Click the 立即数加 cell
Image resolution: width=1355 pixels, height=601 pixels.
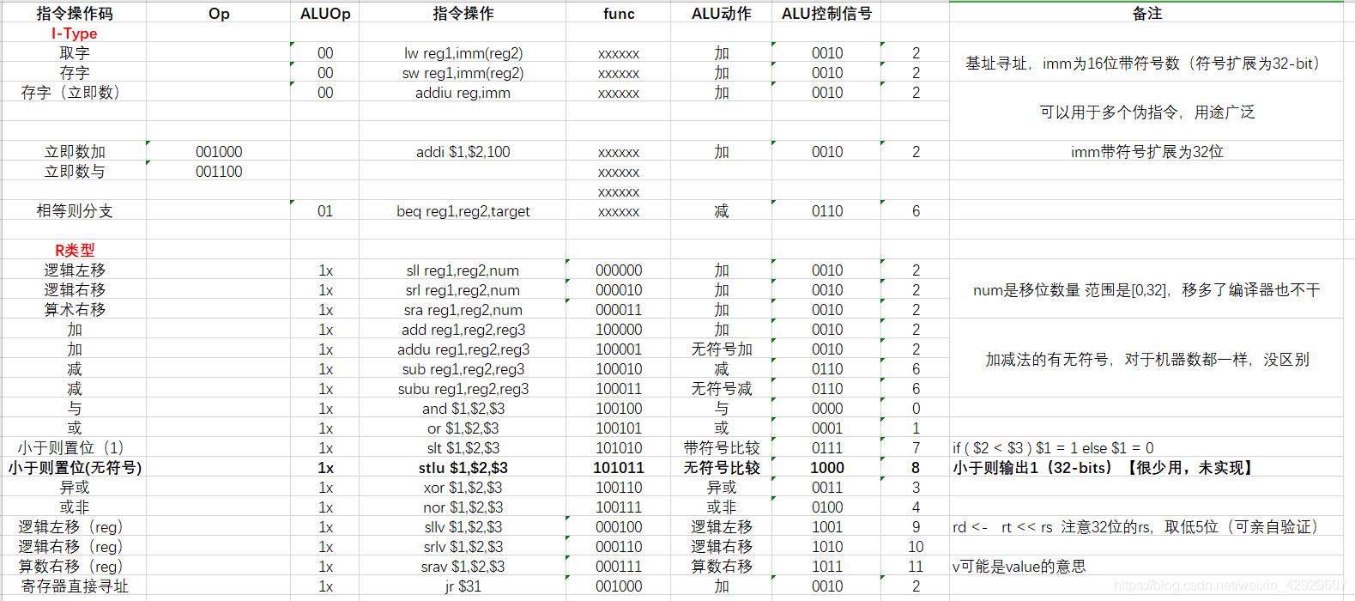pos(75,152)
